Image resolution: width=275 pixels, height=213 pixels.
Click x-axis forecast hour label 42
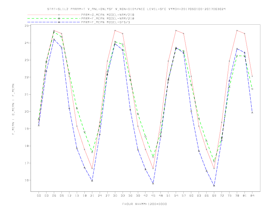(145, 196)
